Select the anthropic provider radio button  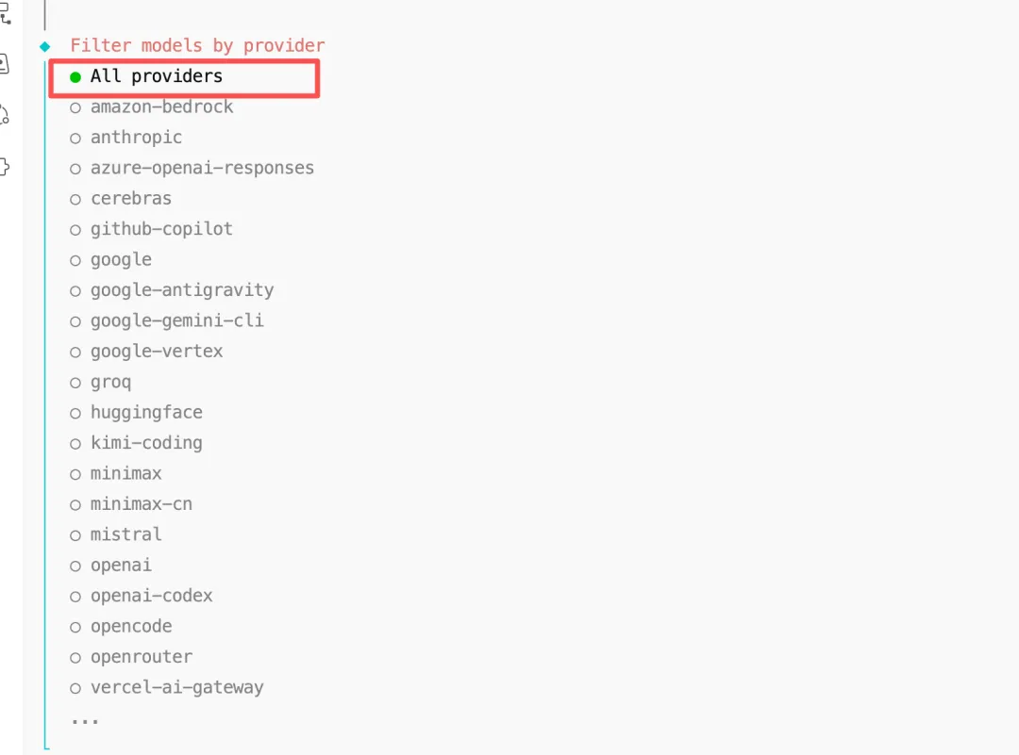[75, 138]
